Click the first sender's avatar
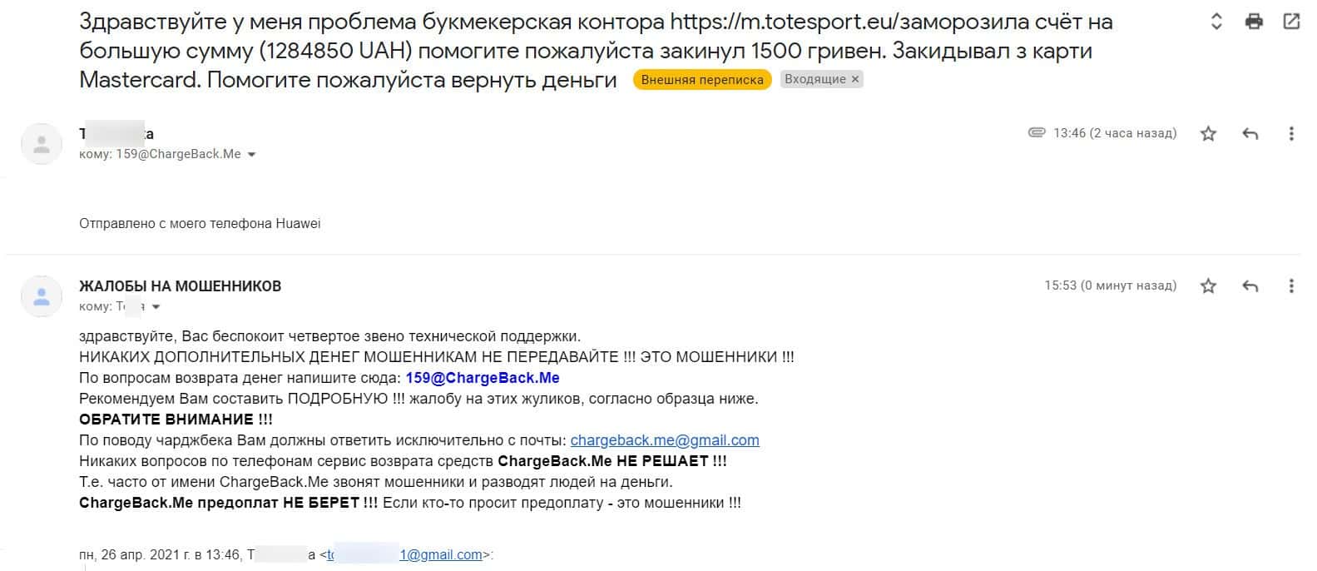This screenshot has height=571, width=1317. click(41, 143)
